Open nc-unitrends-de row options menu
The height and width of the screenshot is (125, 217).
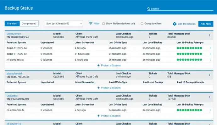point(211,110)
